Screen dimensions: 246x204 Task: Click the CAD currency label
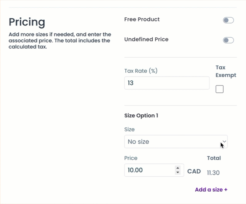(x=194, y=171)
